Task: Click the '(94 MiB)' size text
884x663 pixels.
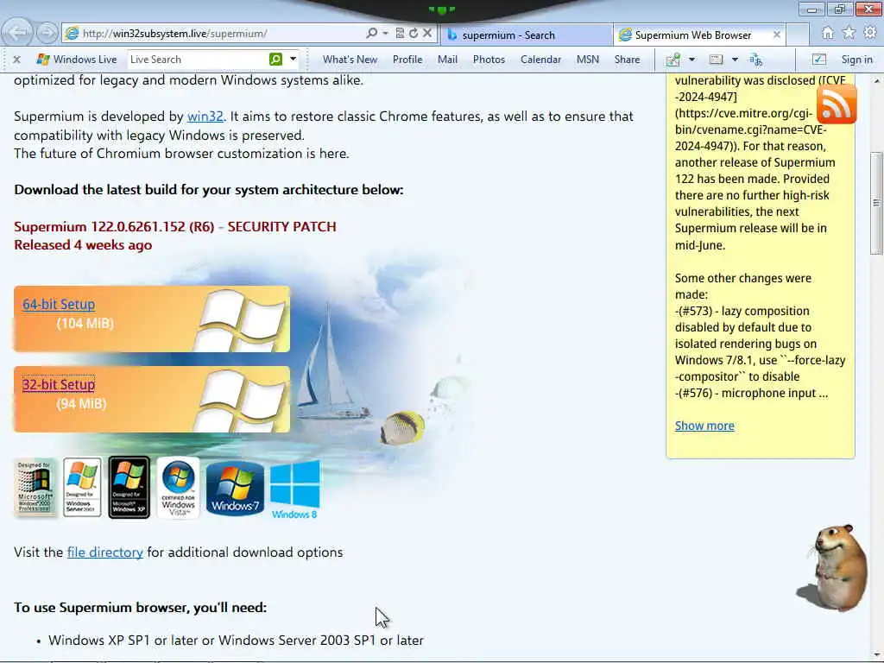Action: click(81, 404)
